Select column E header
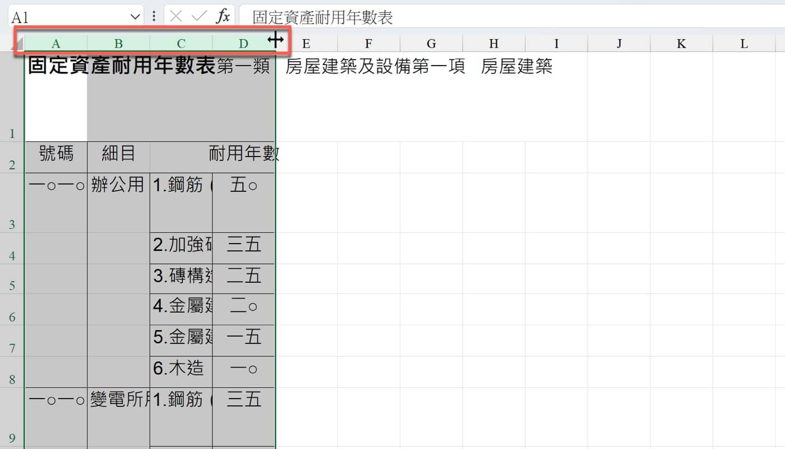This screenshot has width=785, height=449. [x=306, y=44]
